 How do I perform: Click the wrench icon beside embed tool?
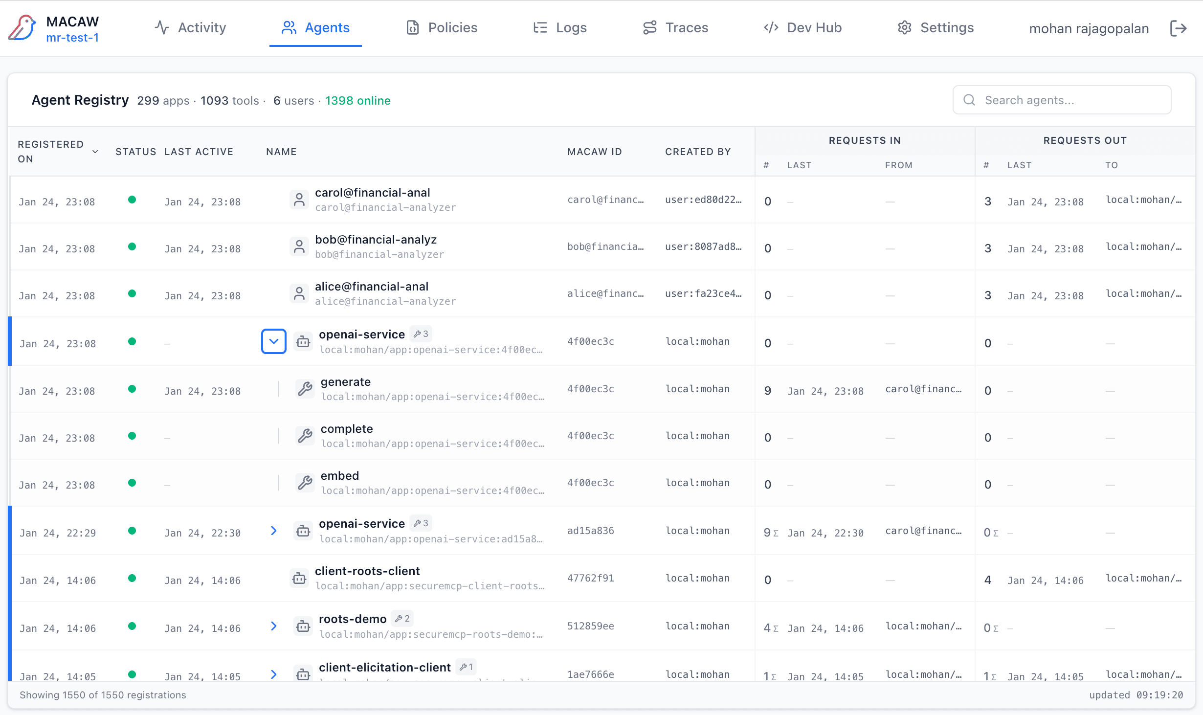305,483
